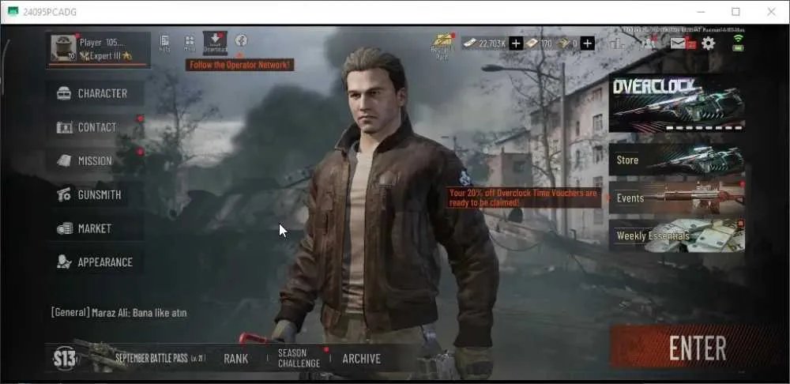Click the Player 105... name

click(102, 43)
